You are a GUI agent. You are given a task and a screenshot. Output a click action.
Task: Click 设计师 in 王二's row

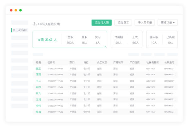pos(87,81)
